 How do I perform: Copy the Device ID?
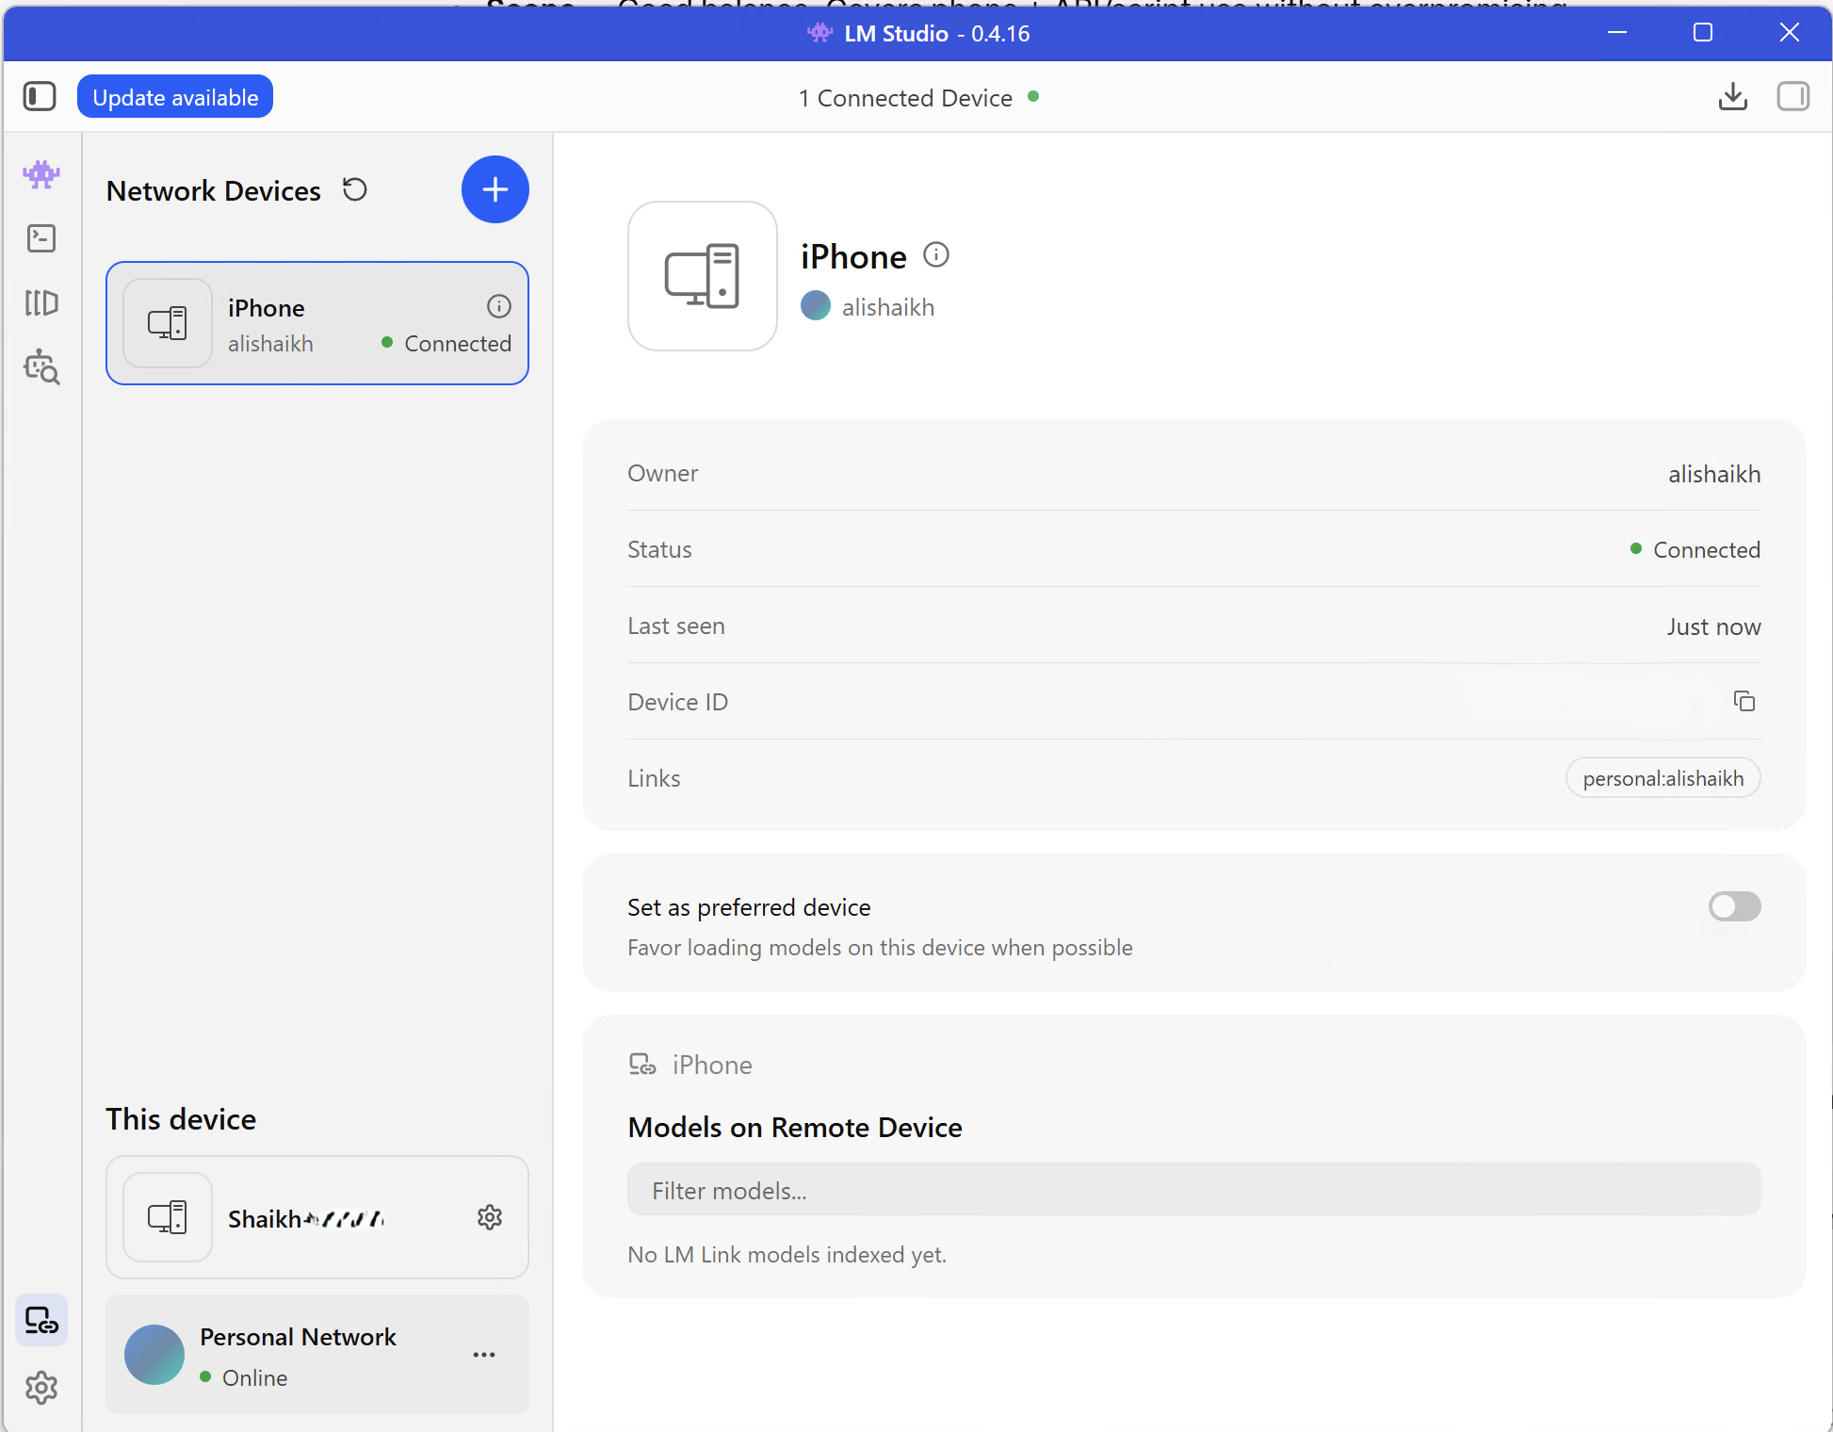tap(1744, 701)
